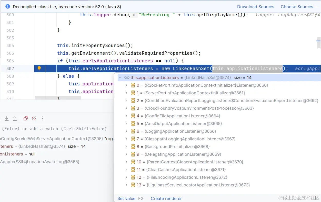Click the element icon for DelegatingApplicationListener
Screen dimensions: 321x202
click(133, 154)
